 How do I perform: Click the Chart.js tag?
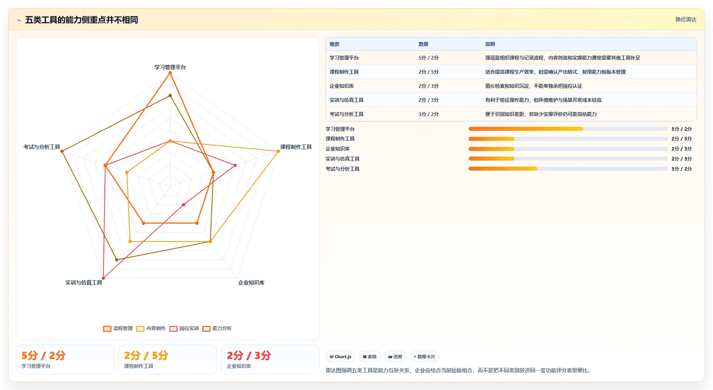coord(340,357)
